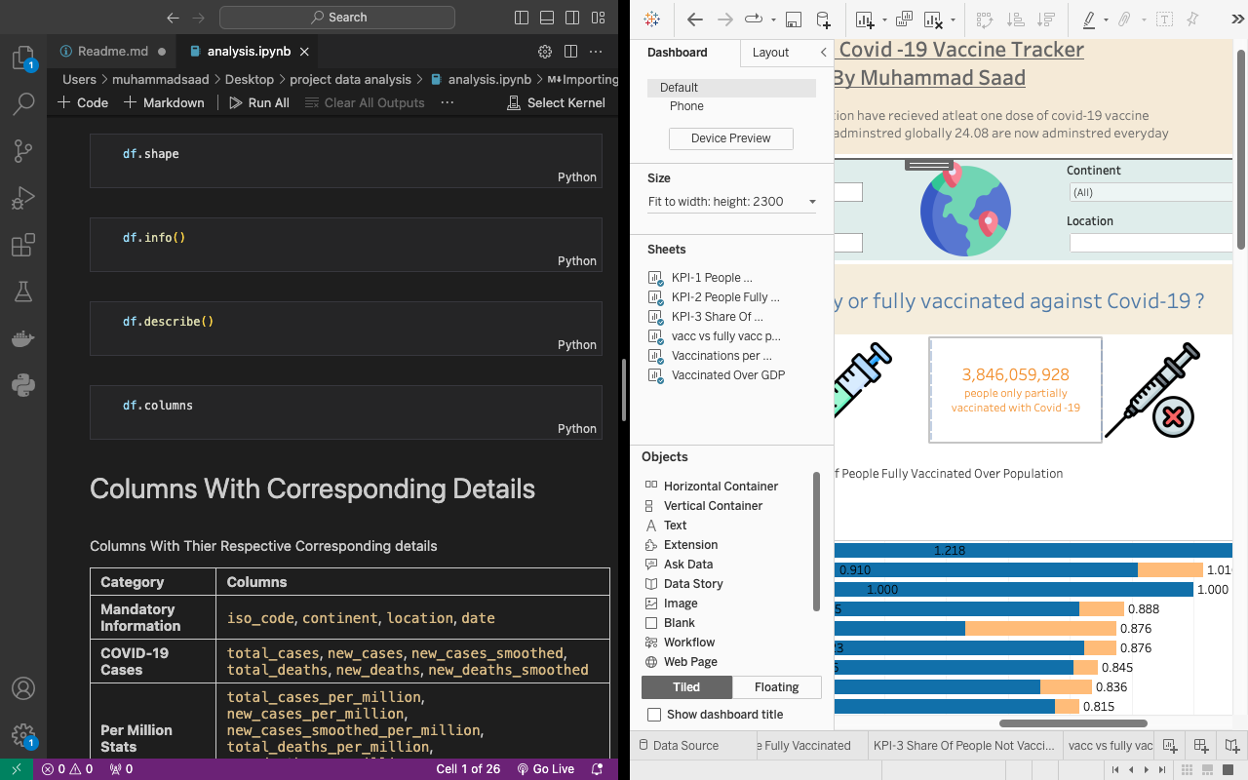Open the Continent filter dropdown
Image resolution: width=1248 pixels, height=780 pixels.
[x=1150, y=192]
